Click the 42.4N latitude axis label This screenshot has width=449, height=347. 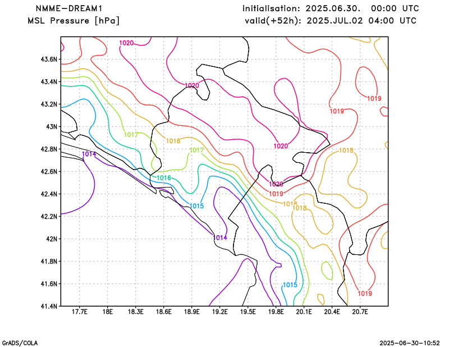(x=49, y=194)
